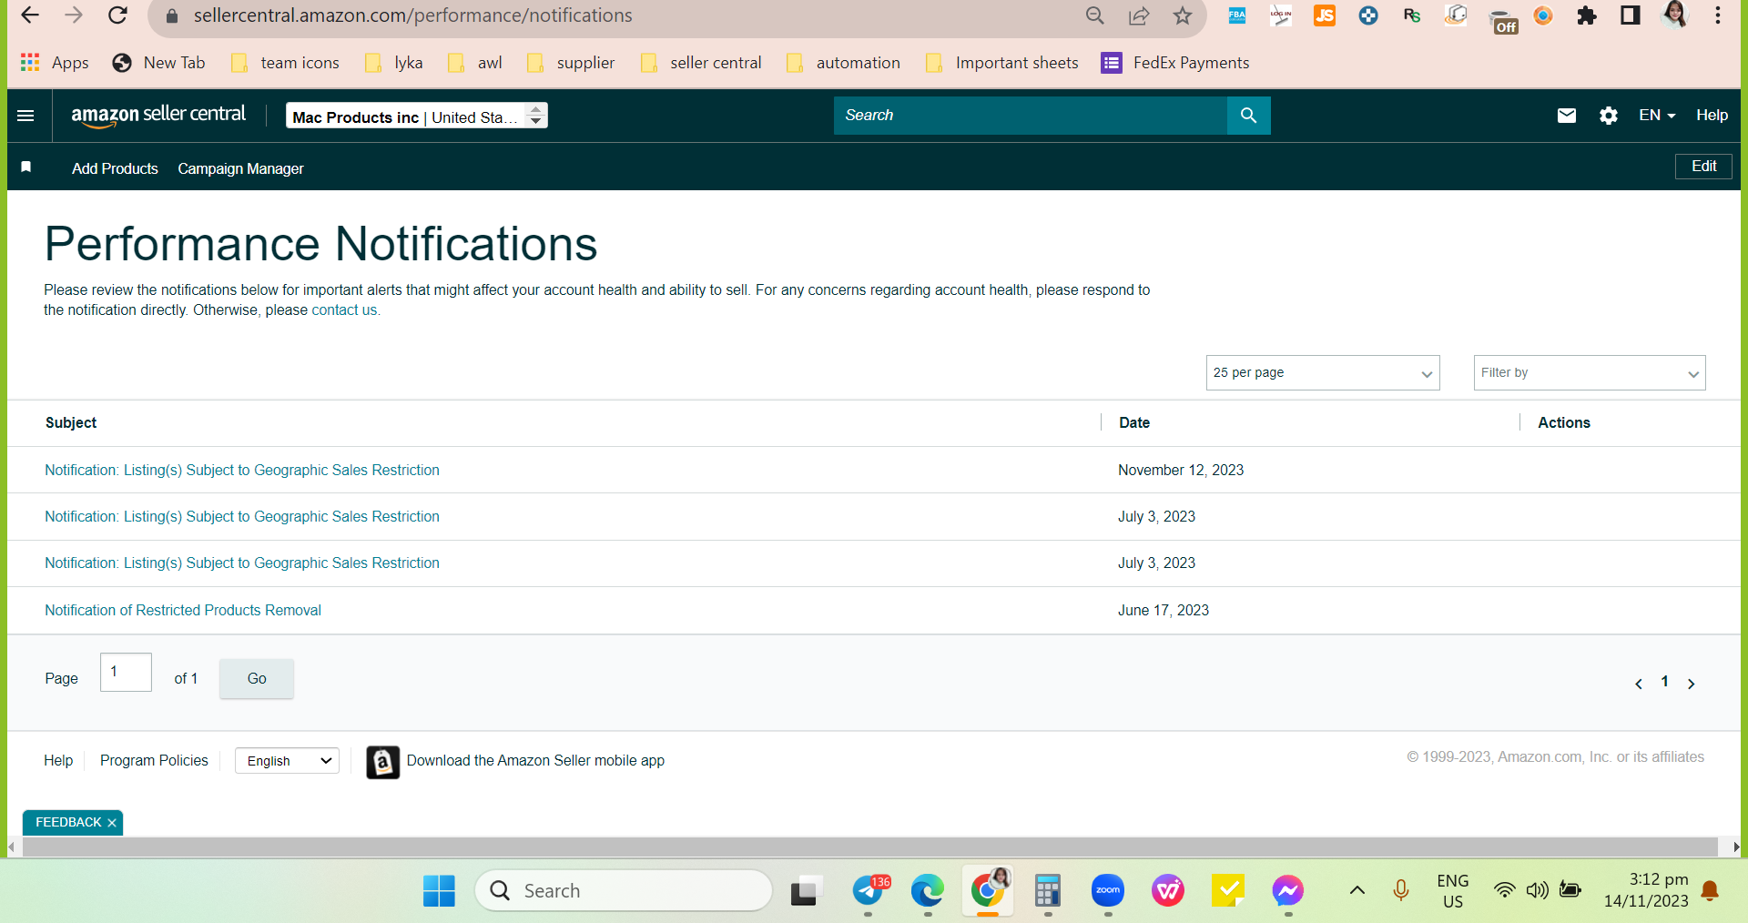Screen dimensions: 1748x923
Task: Click the Seller Central search field
Action: click(x=1031, y=116)
